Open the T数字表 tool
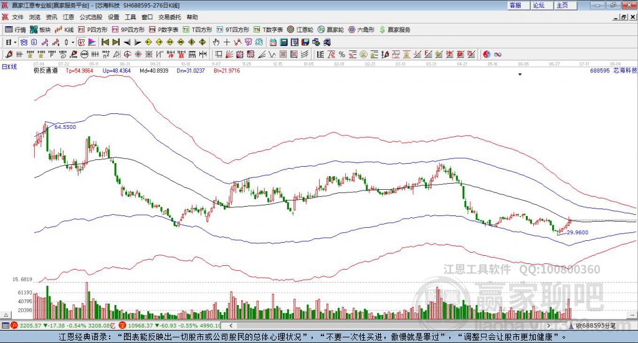The image size is (638, 343). point(268,30)
